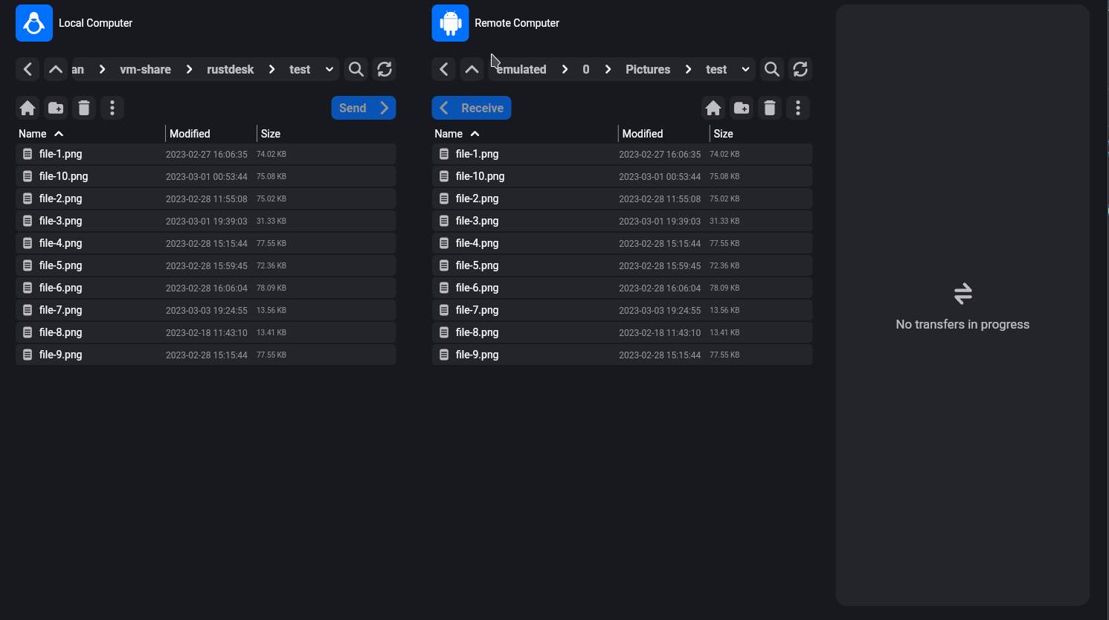The image size is (1109, 620).
Task: Refresh the remote file list
Action: (800, 69)
